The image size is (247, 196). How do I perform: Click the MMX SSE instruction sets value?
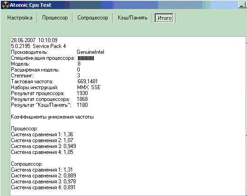tap(89, 87)
